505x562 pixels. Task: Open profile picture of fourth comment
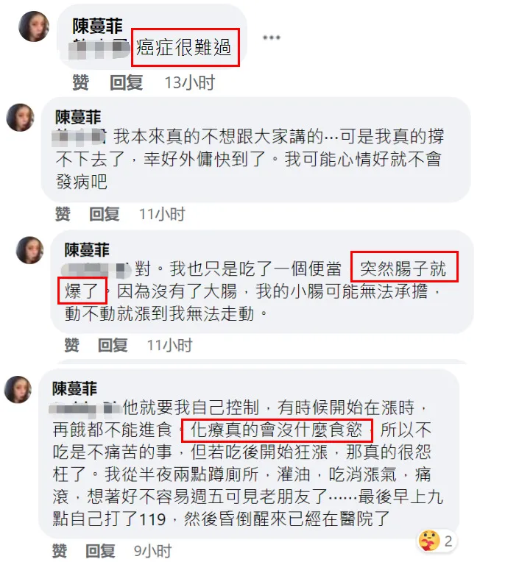pos(18,390)
